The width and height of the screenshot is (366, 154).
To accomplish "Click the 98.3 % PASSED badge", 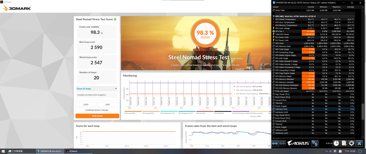I will point(205,34).
